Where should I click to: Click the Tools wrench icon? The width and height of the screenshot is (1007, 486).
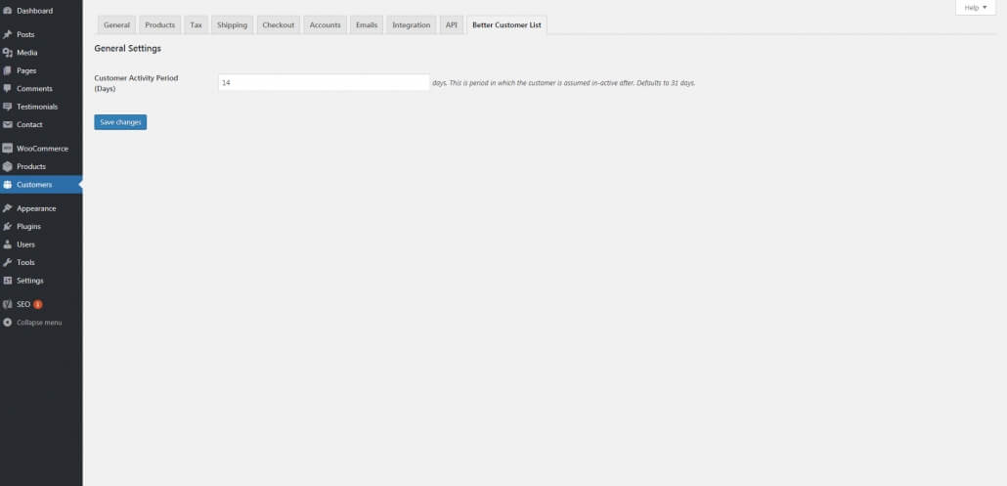coord(8,263)
